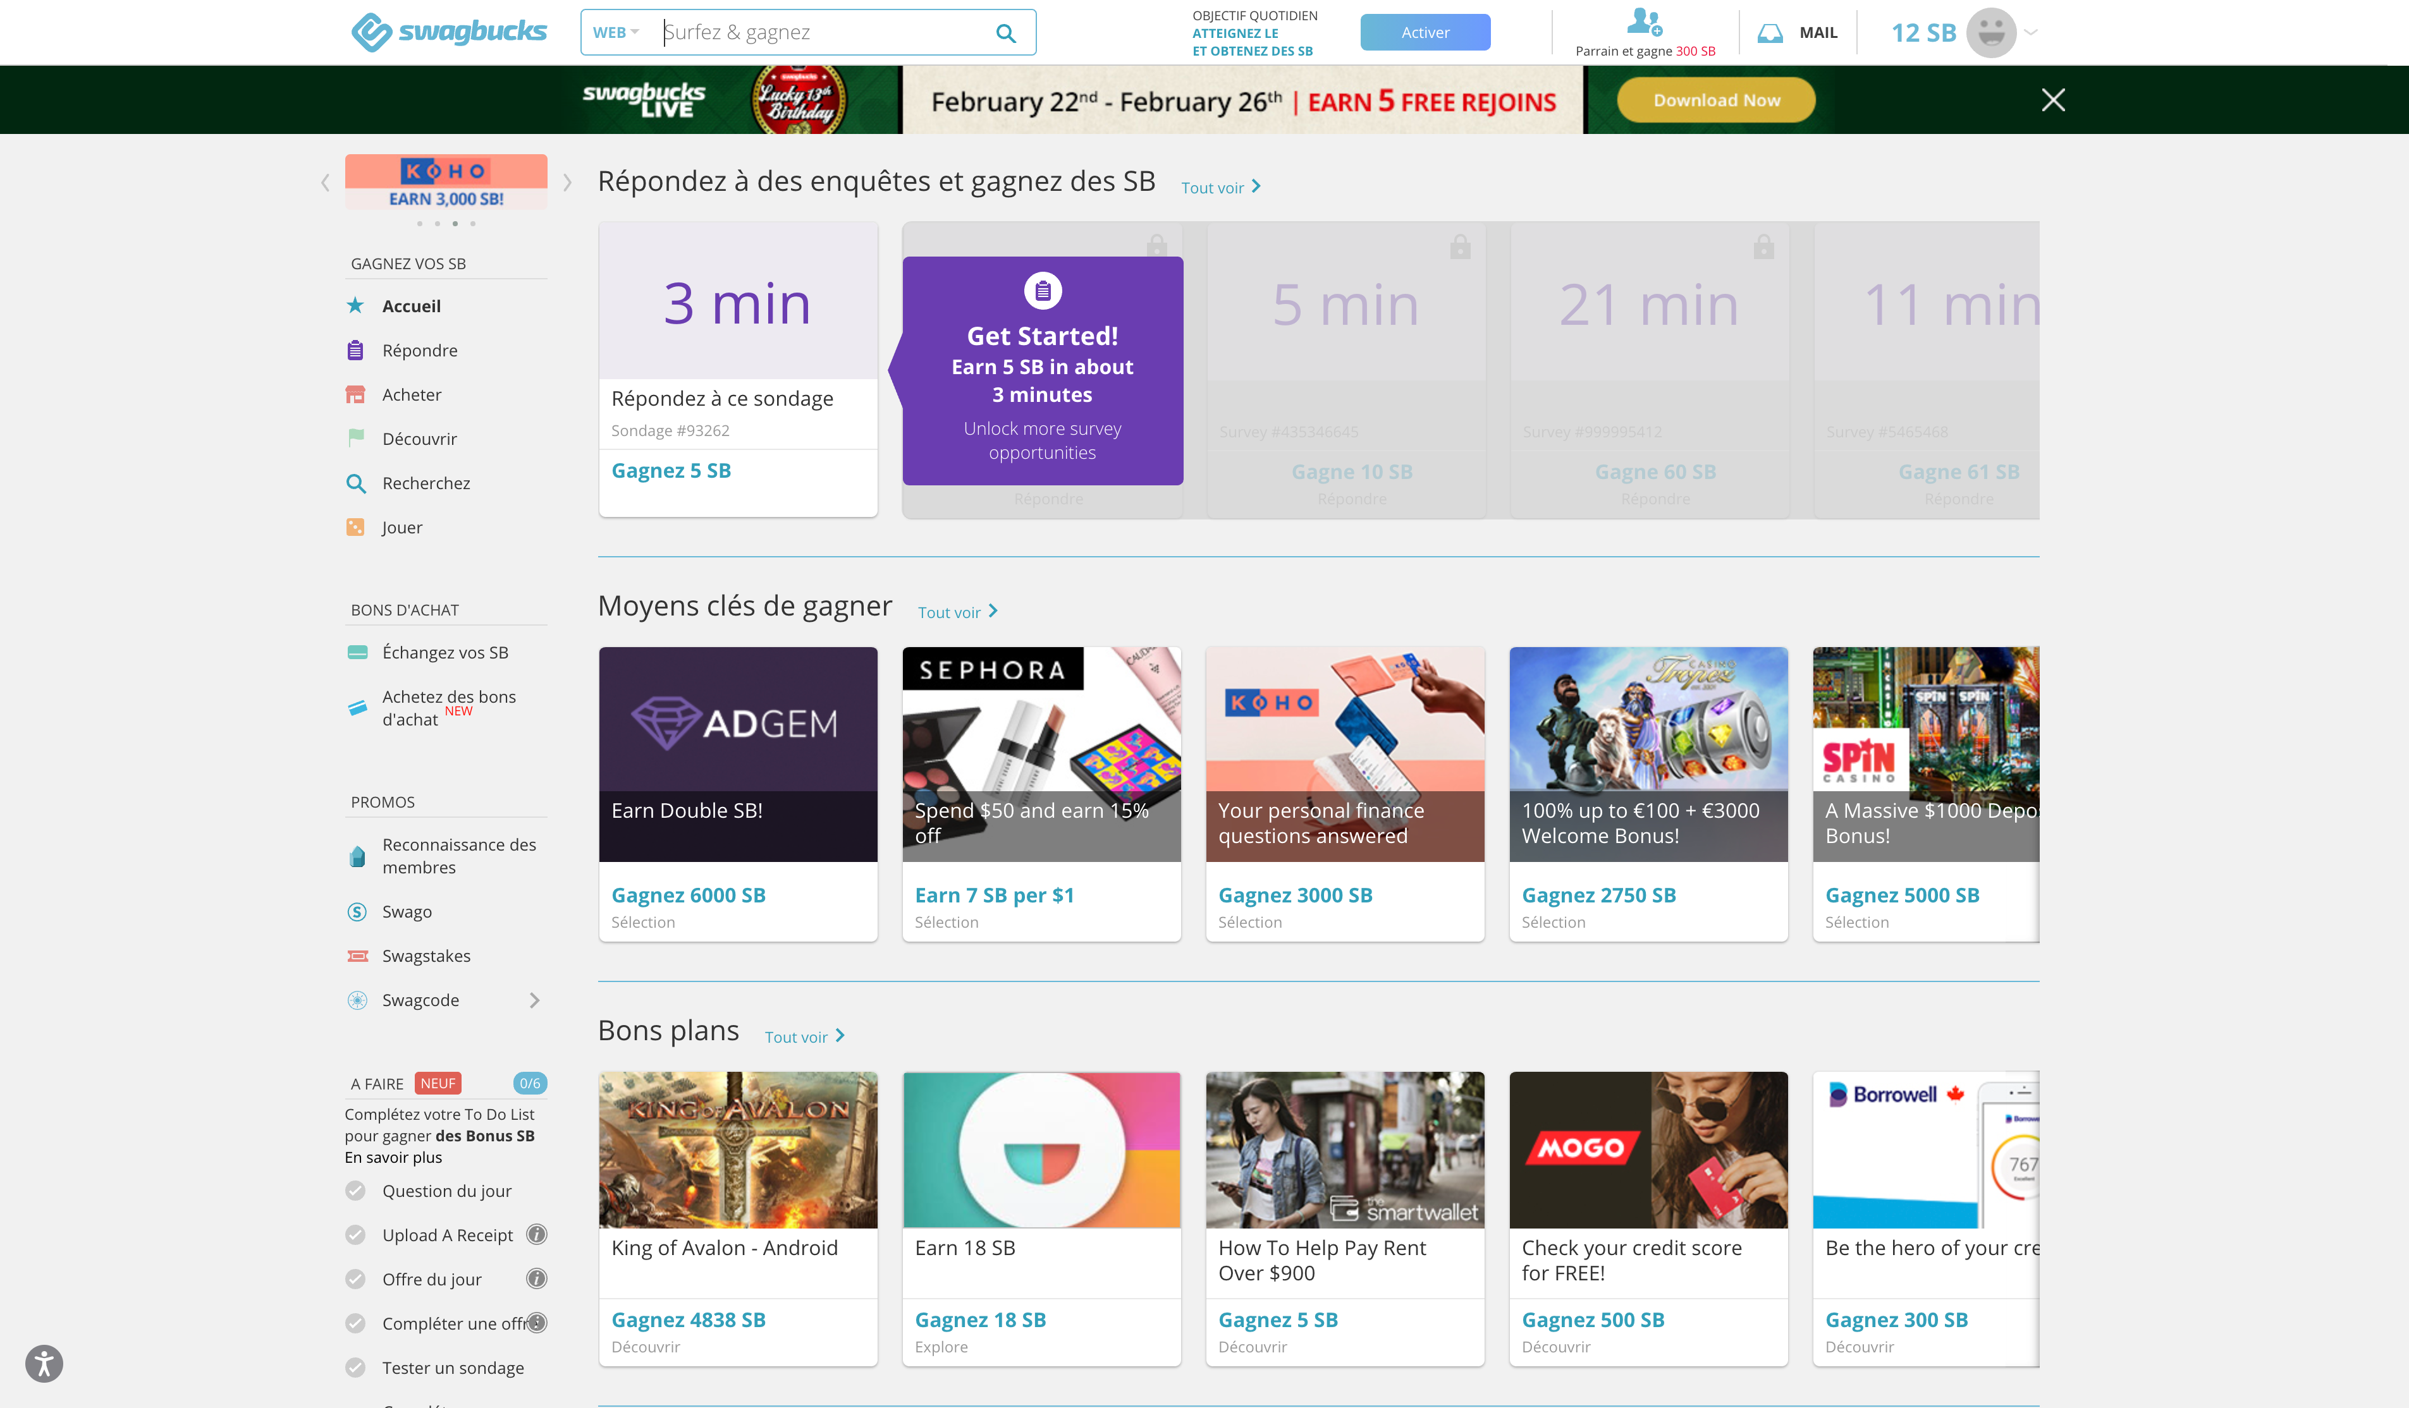Click the Activer button
The image size is (2409, 1408).
1425,32
